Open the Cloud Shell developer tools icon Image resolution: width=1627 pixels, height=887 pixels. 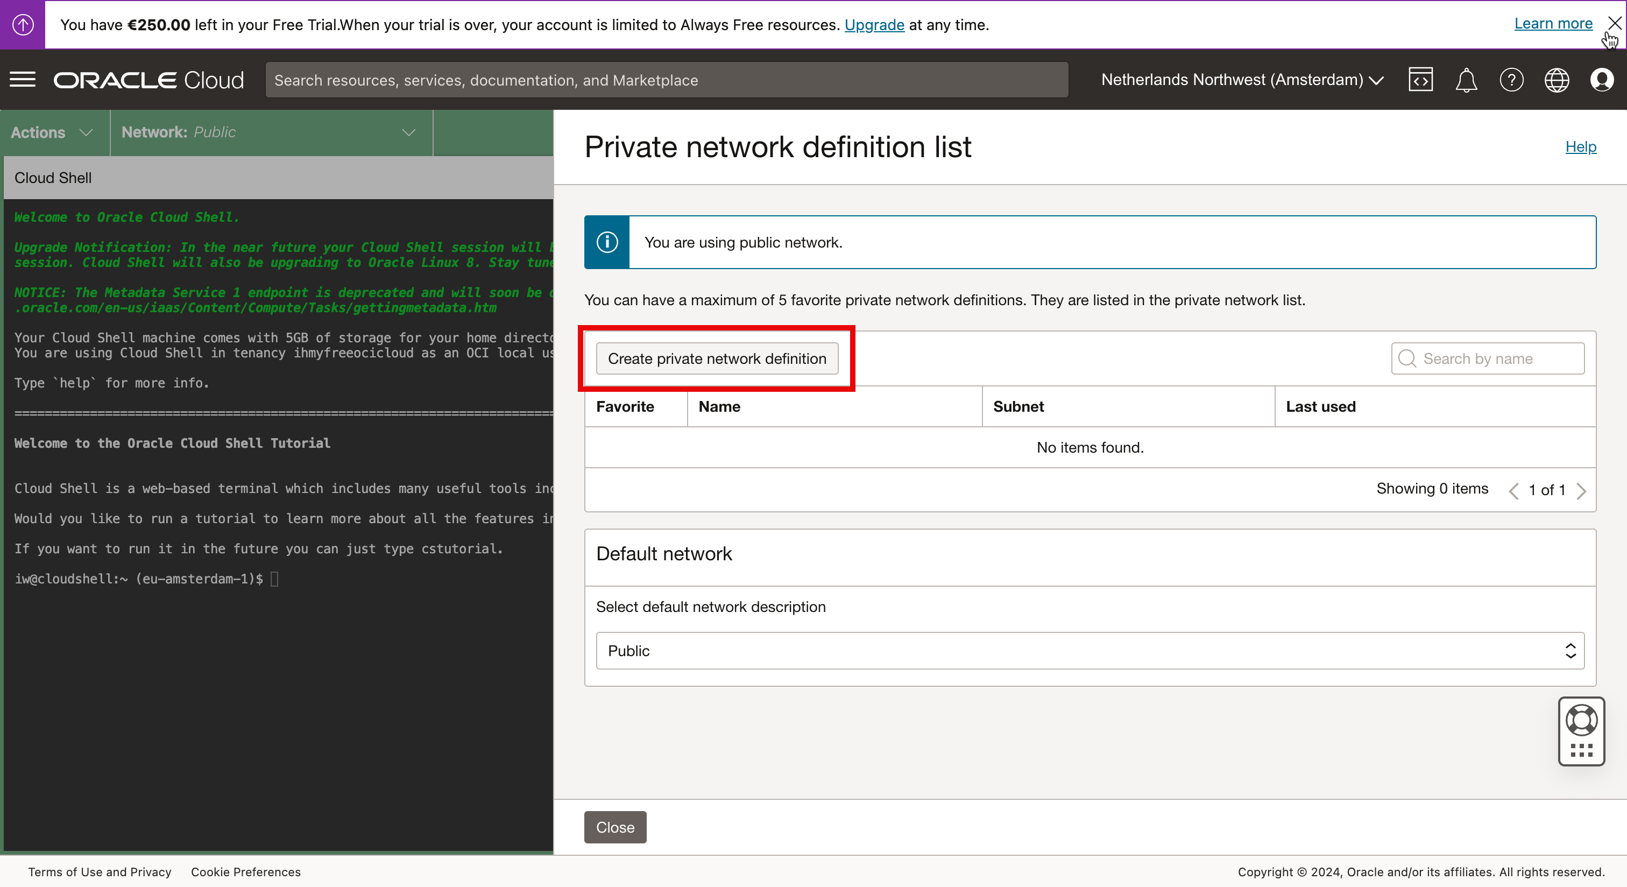pyautogui.click(x=1420, y=80)
